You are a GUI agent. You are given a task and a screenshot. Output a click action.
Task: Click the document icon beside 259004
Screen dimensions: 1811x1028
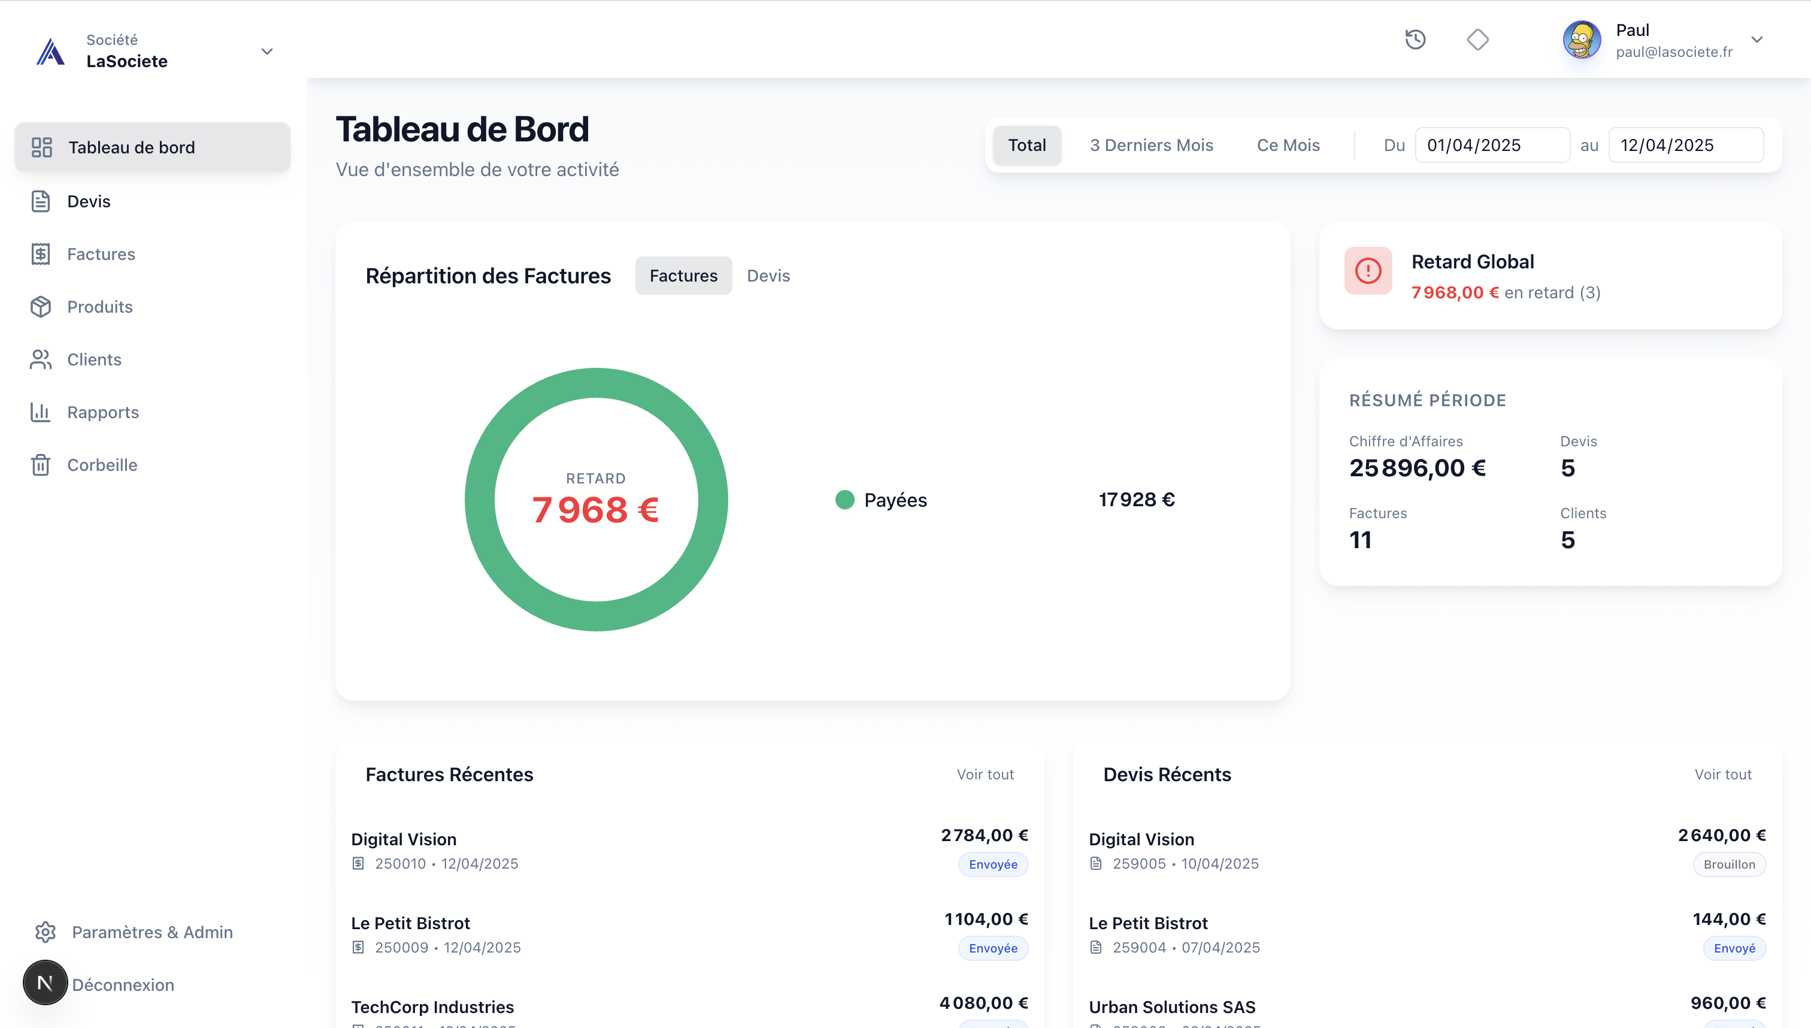[x=1096, y=948]
